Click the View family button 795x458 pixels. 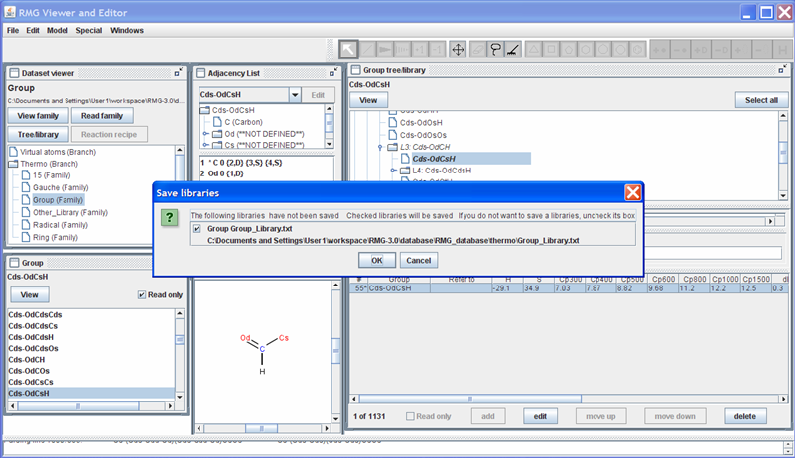pos(38,116)
